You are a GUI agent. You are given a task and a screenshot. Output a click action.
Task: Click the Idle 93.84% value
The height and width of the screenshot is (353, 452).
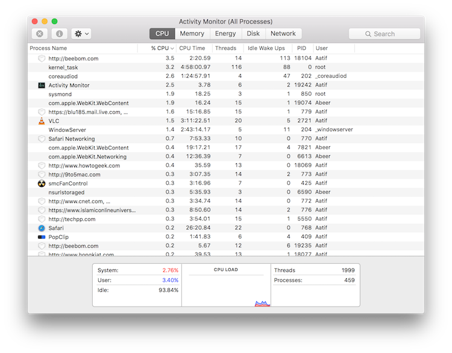[168, 290]
